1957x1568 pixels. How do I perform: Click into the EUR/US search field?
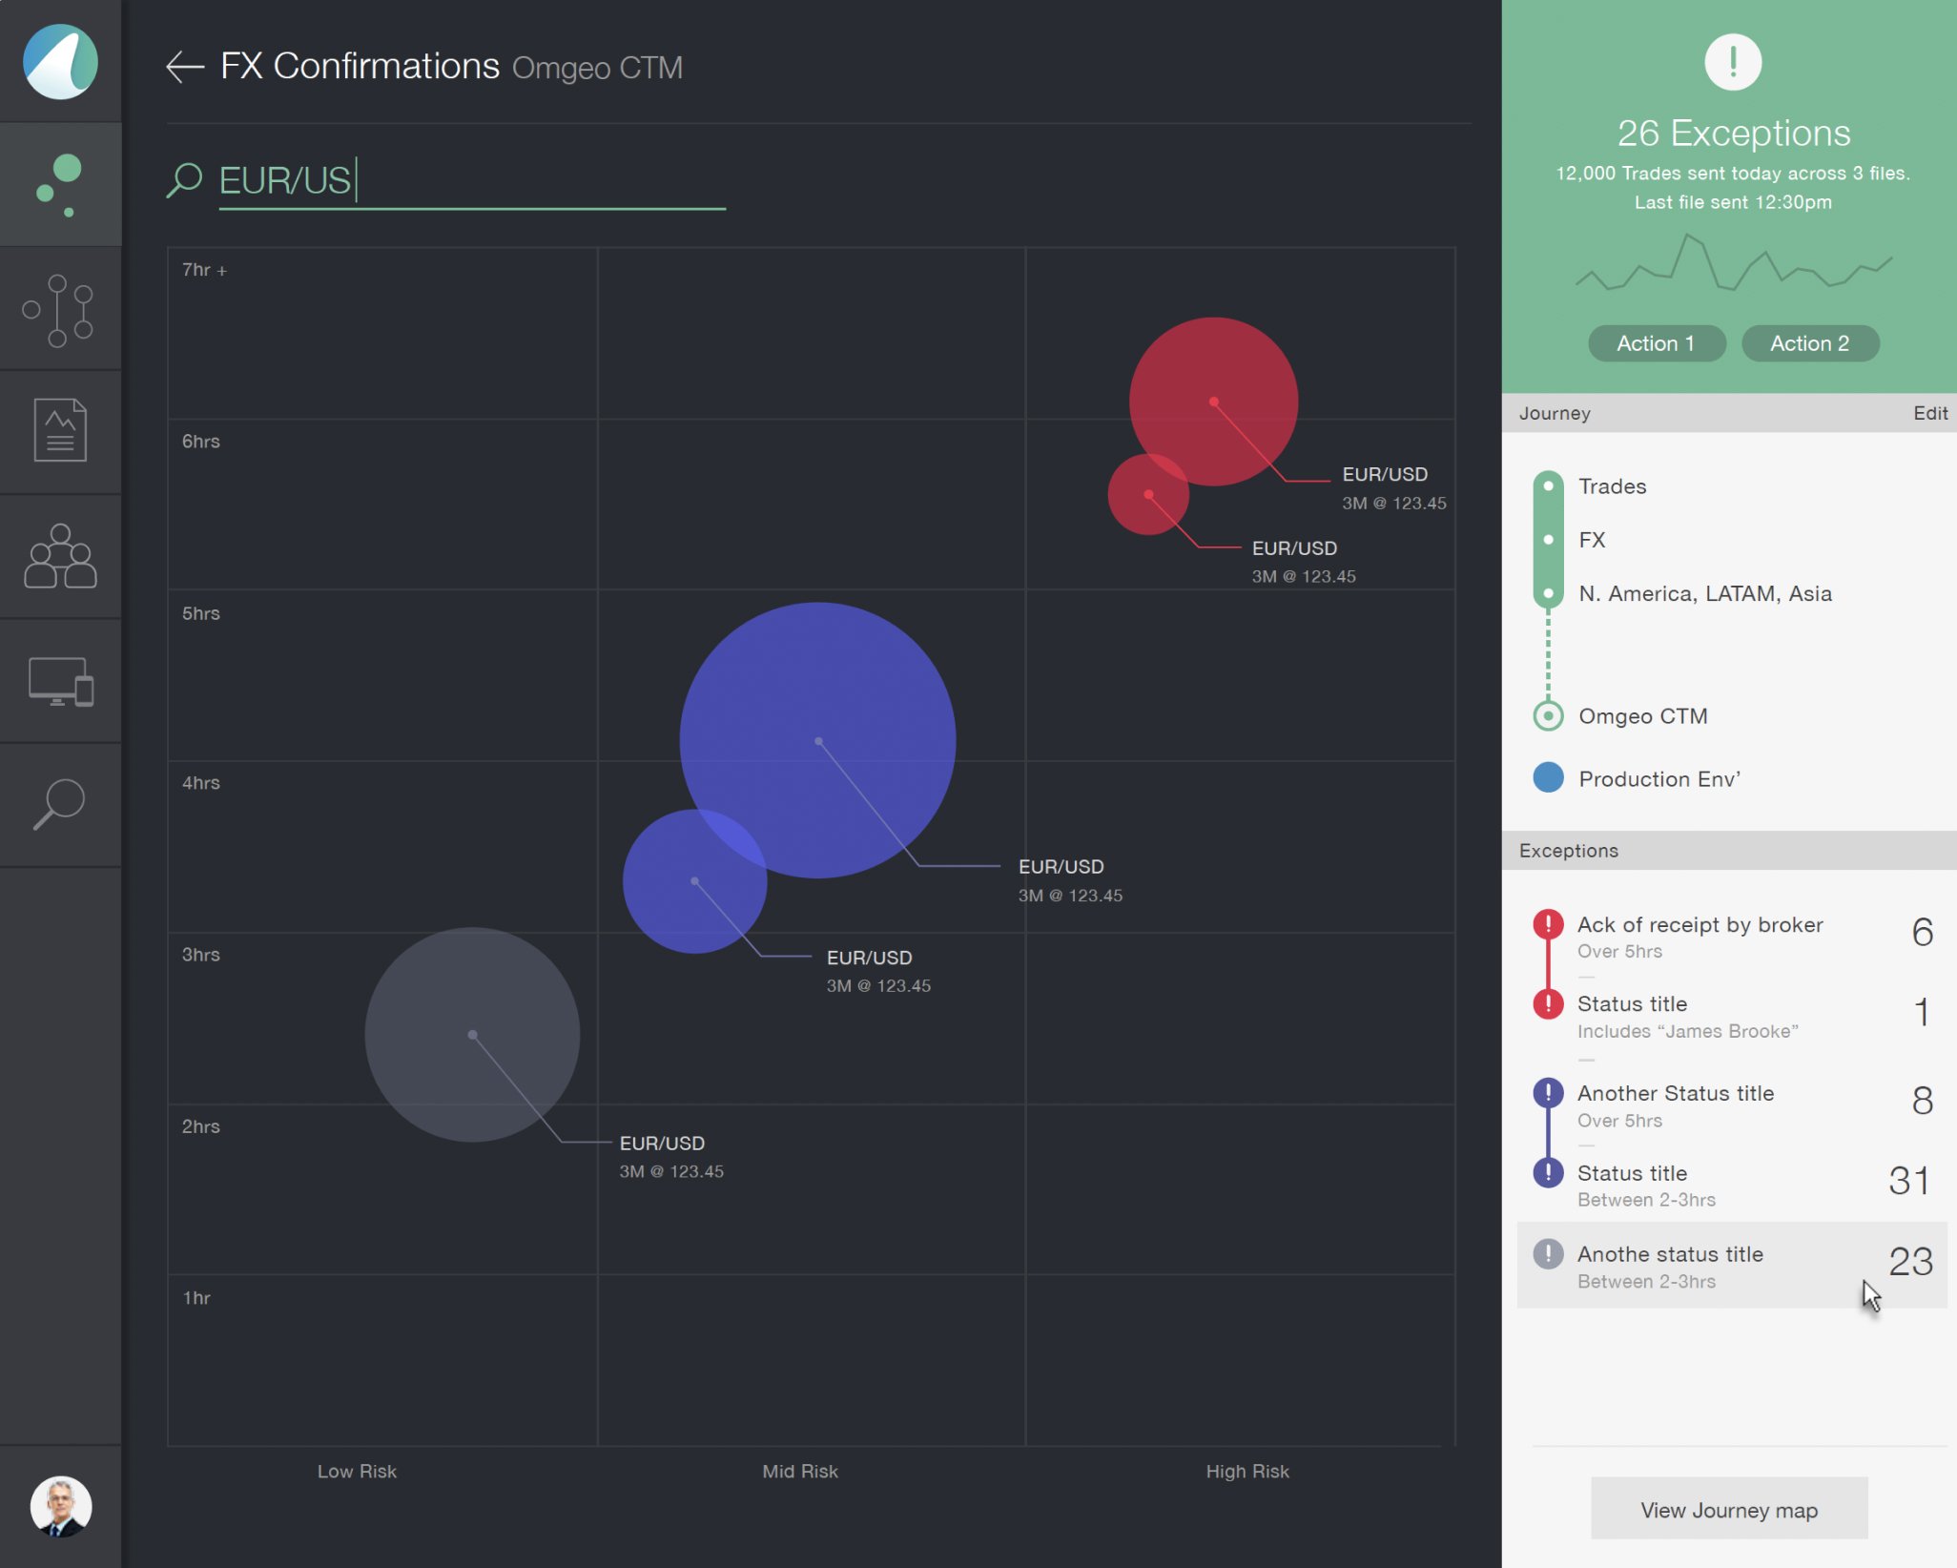[471, 180]
